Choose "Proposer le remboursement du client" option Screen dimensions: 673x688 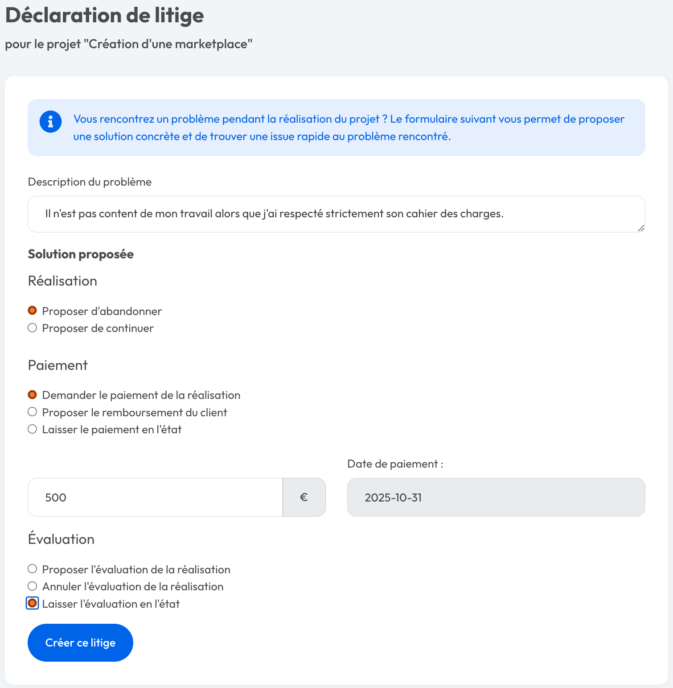click(33, 412)
